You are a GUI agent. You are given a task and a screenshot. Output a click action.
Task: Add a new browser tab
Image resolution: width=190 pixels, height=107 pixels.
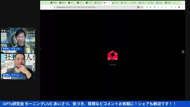click(174, 3)
